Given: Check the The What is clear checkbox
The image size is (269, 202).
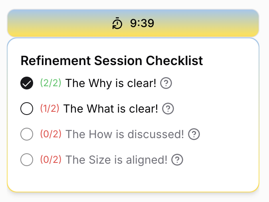Looking at the screenshot, I should point(27,109).
